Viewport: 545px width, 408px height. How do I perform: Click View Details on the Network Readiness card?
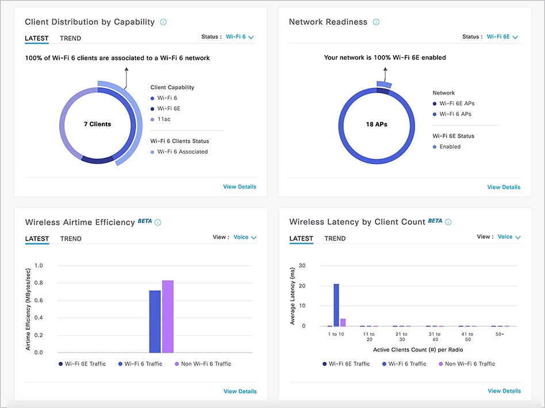point(504,187)
